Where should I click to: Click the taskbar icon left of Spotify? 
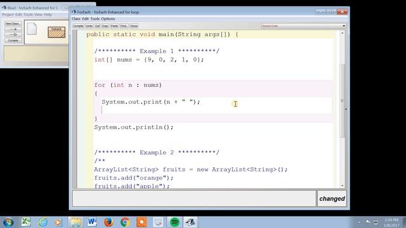pos(158,222)
